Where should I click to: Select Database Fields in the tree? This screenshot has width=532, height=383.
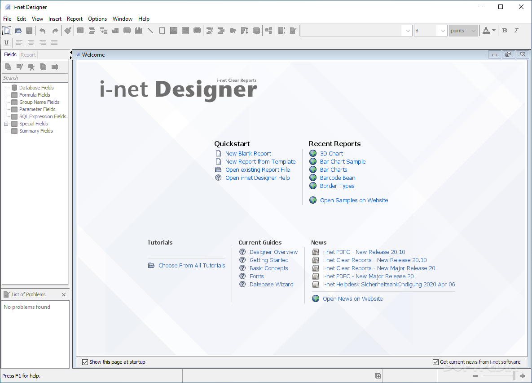(36, 88)
